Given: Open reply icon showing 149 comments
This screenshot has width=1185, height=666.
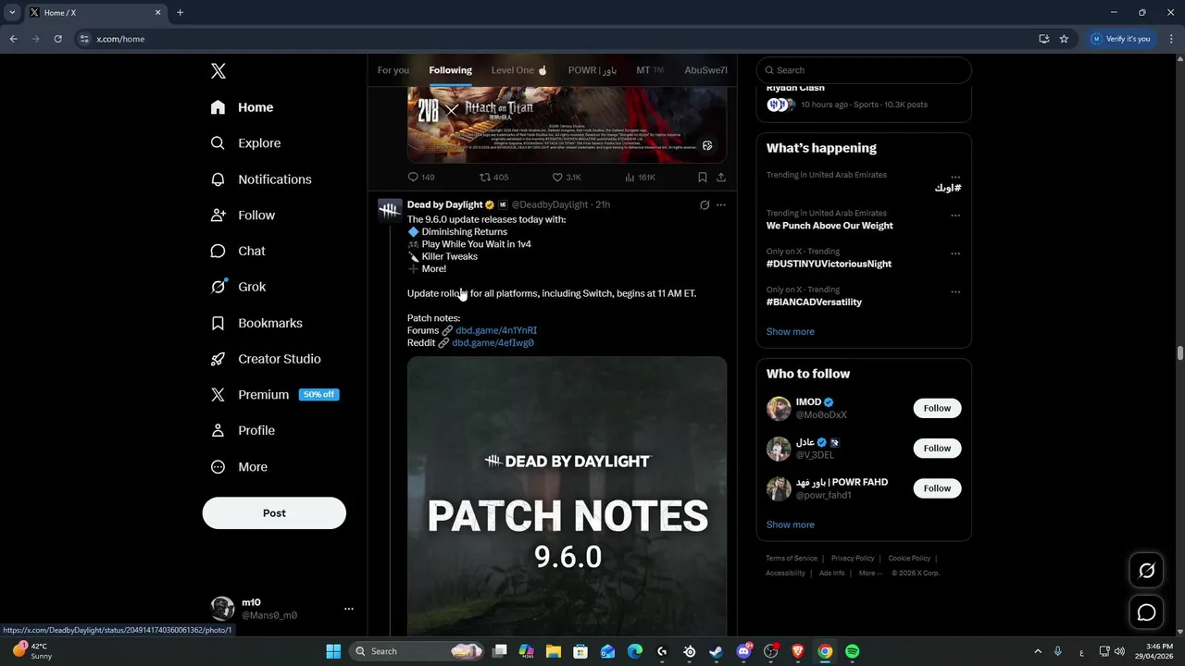Looking at the screenshot, I should coord(421,177).
